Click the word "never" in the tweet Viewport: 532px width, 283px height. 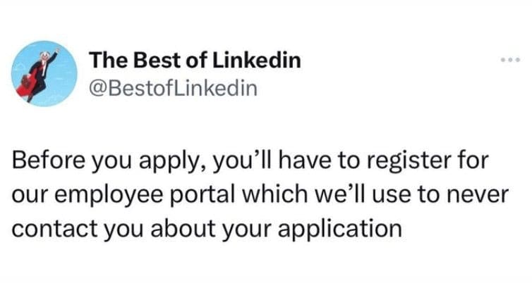[479, 196]
